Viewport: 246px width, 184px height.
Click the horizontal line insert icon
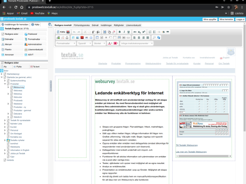(x=87, y=38)
